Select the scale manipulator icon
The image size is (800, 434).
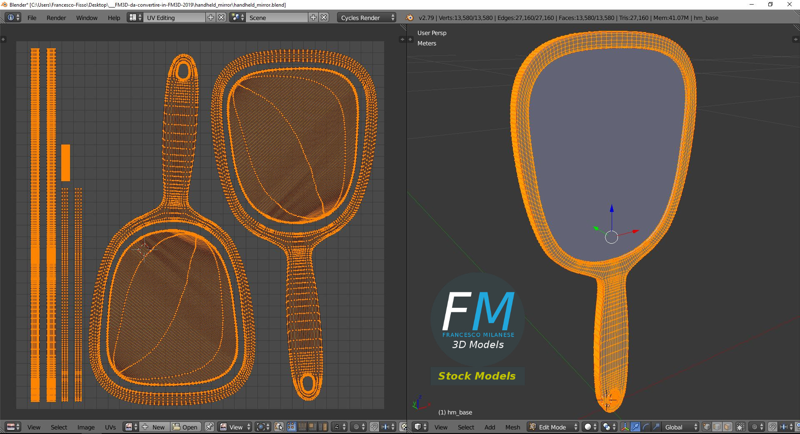tap(656, 427)
